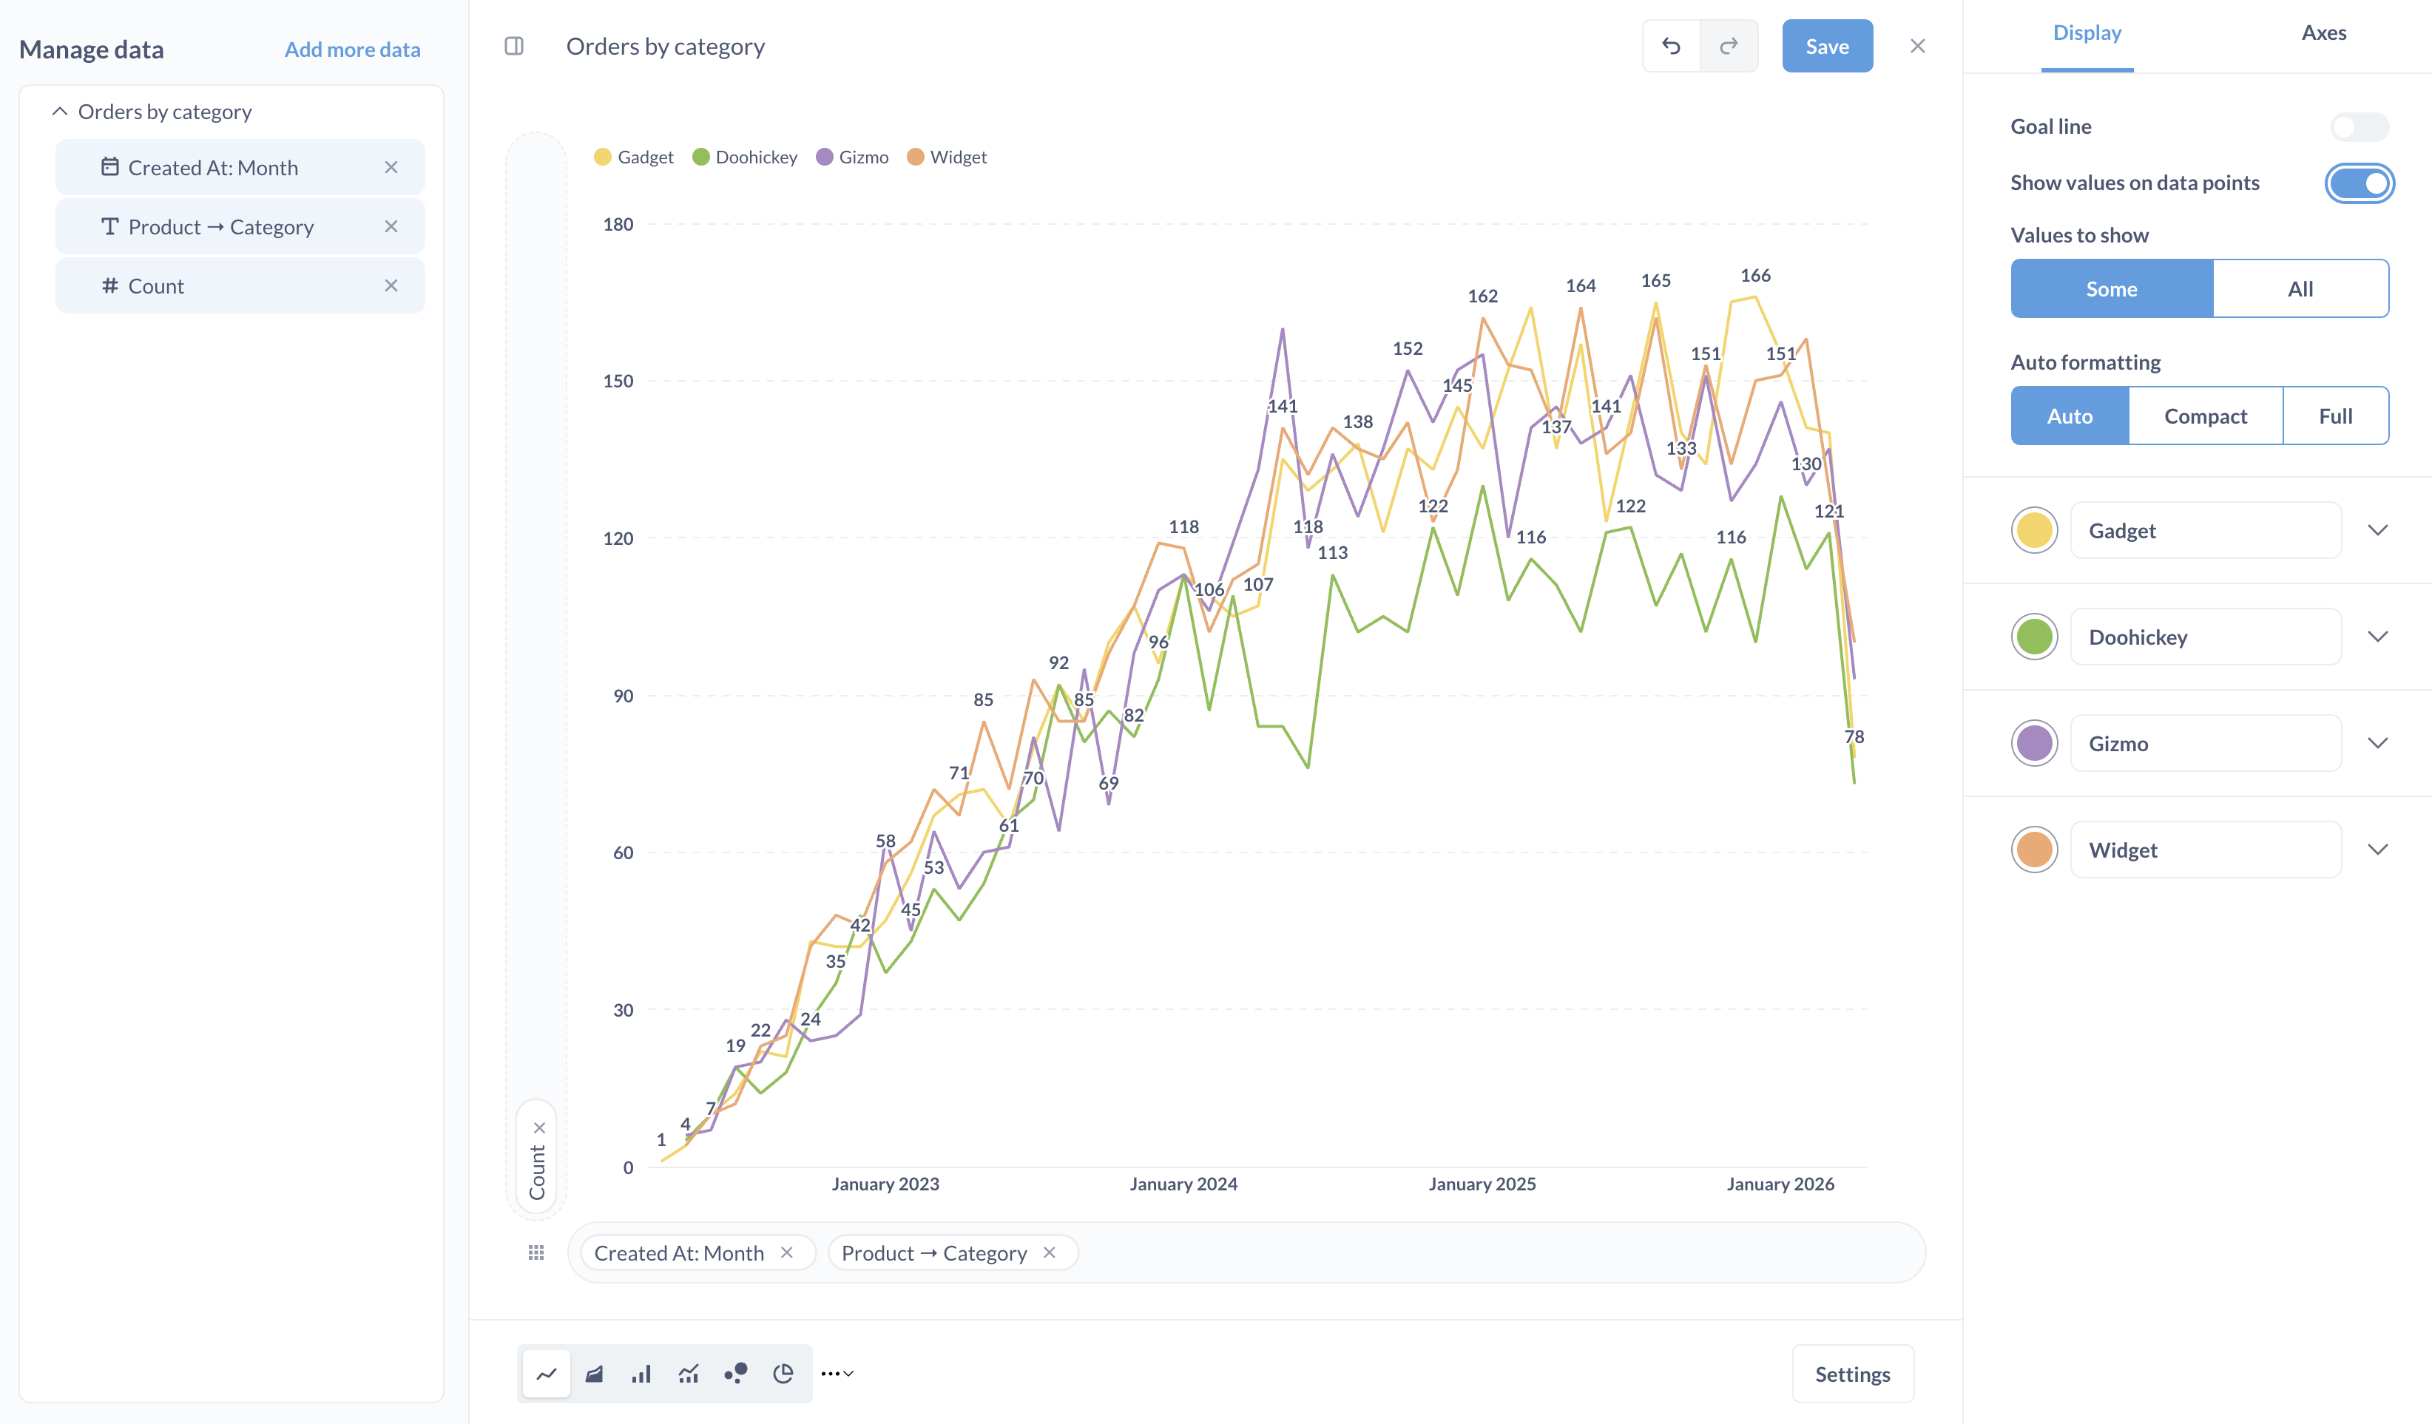
Task: Select the pie chart visualization icon
Action: coord(783,1374)
